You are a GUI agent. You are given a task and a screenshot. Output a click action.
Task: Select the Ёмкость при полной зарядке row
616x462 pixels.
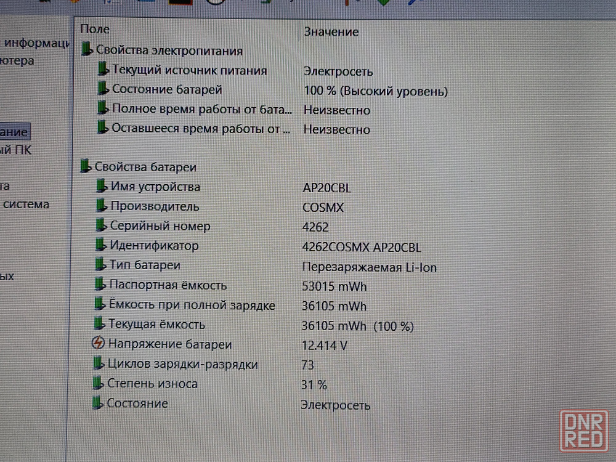pyautogui.click(x=192, y=305)
